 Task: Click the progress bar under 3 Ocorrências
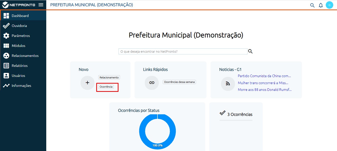pos(236,120)
